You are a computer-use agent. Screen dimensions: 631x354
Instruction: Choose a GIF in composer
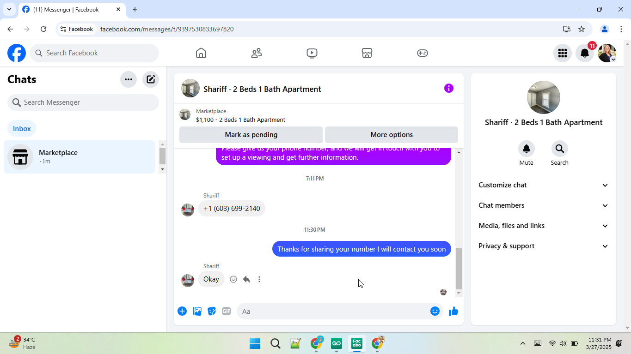pyautogui.click(x=227, y=311)
